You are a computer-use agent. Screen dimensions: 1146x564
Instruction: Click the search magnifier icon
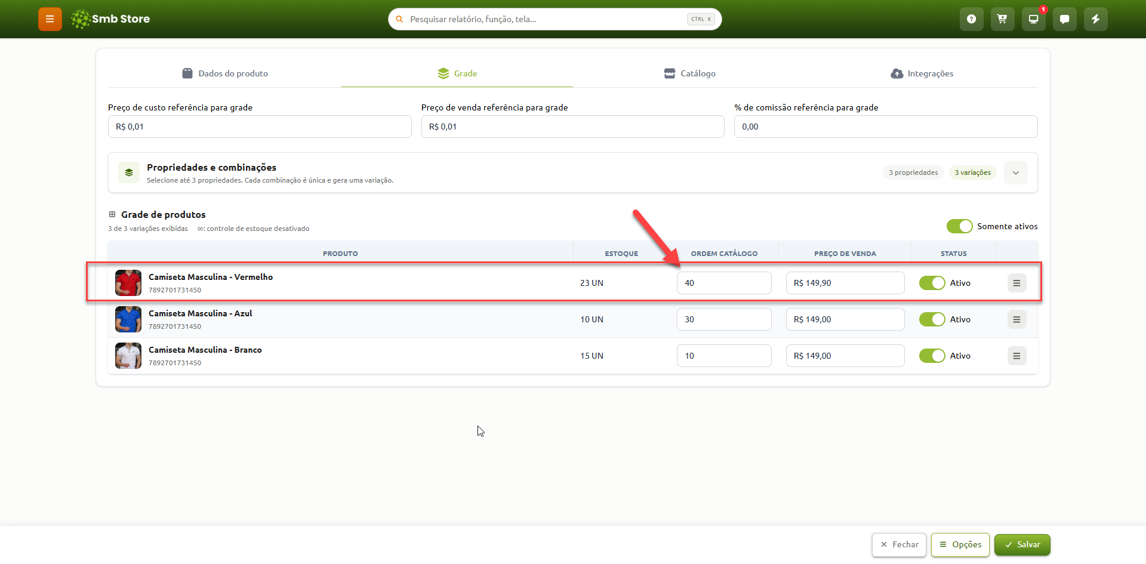pos(399,19)
